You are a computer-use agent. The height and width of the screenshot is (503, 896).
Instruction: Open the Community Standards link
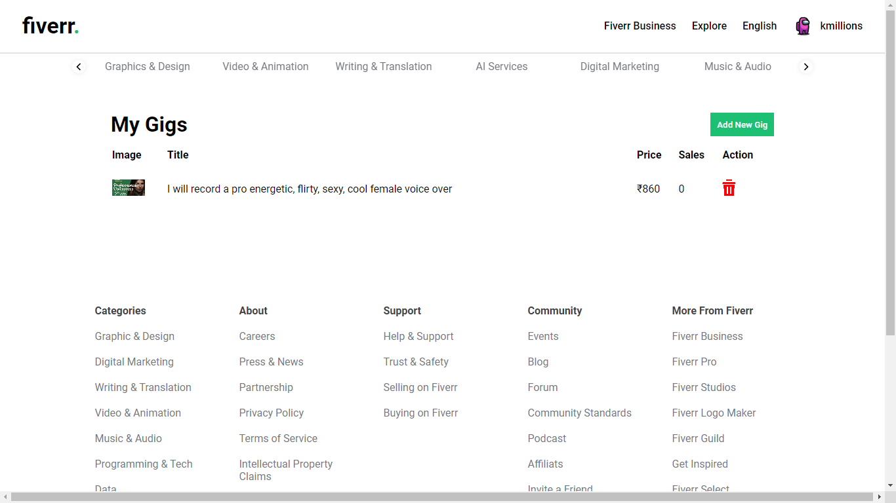click(580, 413)
